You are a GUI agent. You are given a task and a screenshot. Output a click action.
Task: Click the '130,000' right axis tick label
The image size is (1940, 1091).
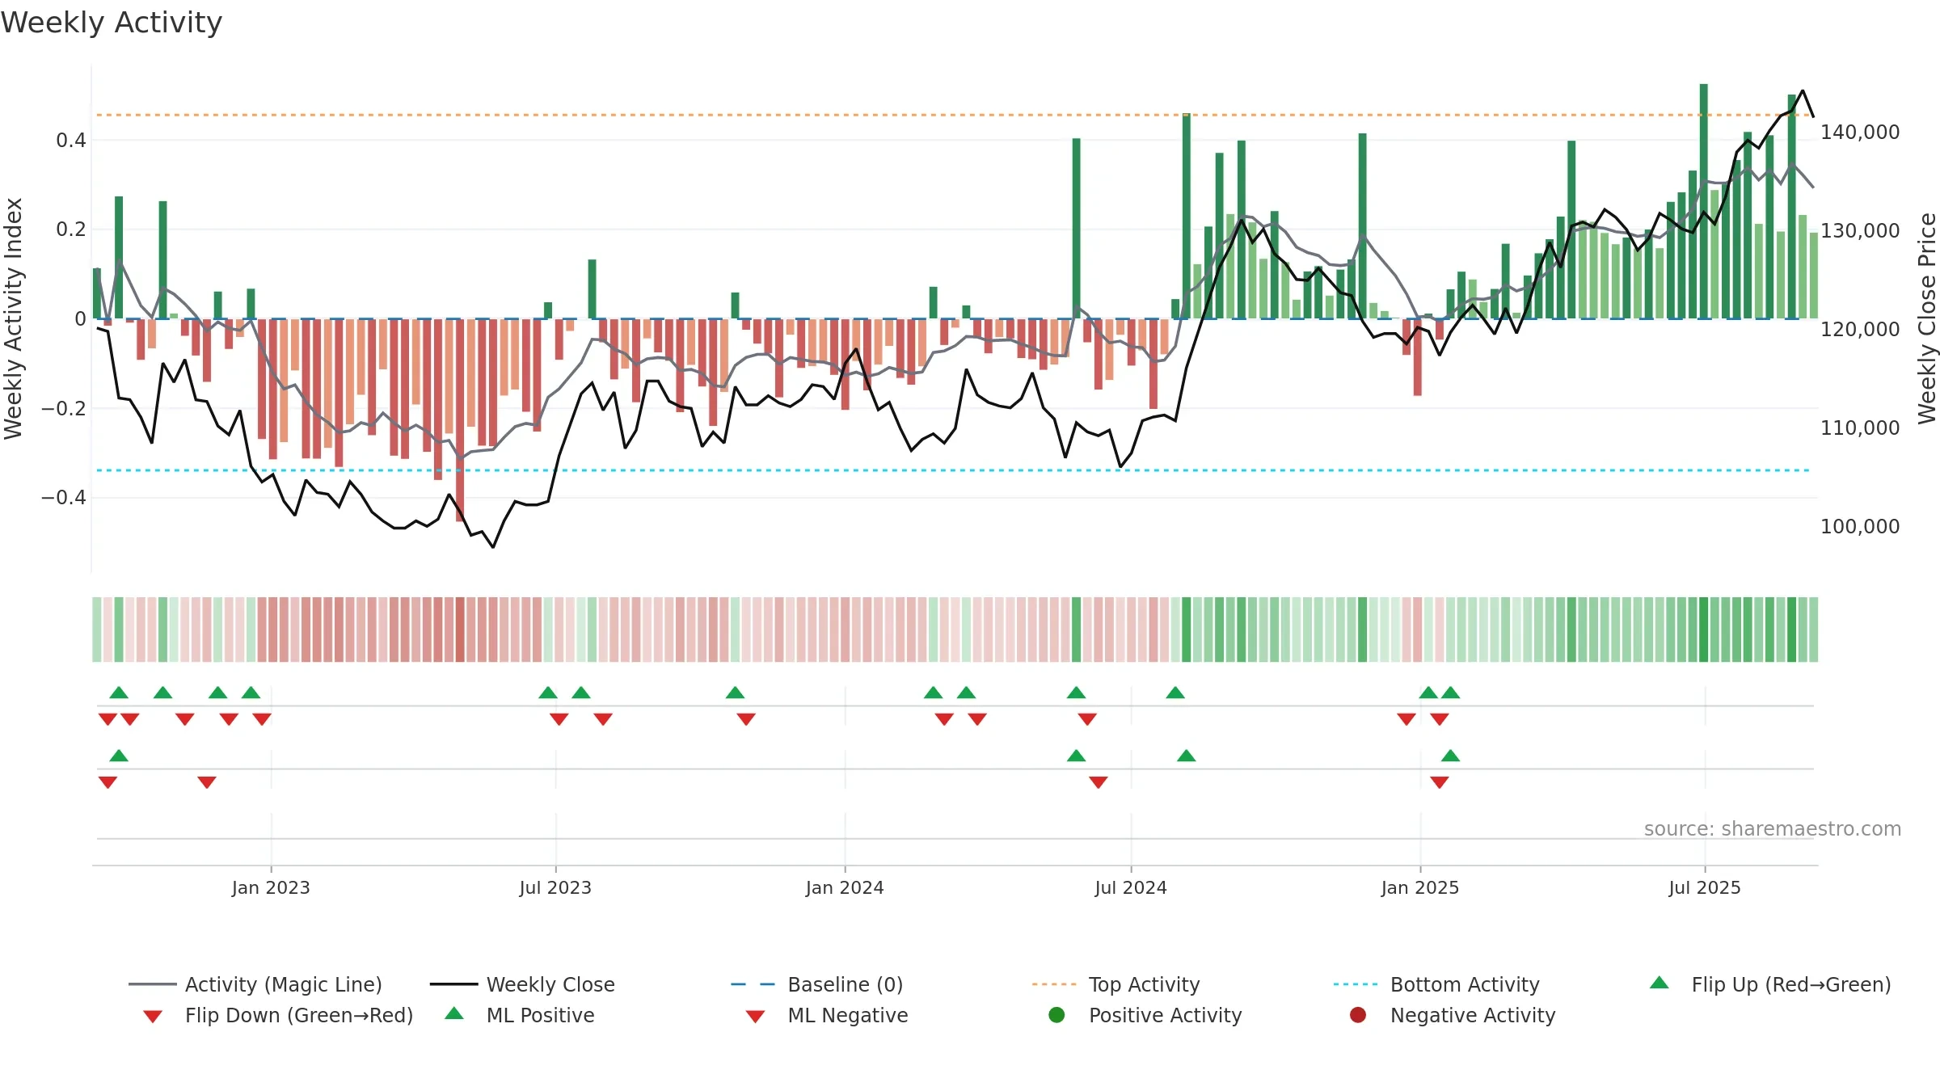click(1860, 231)
